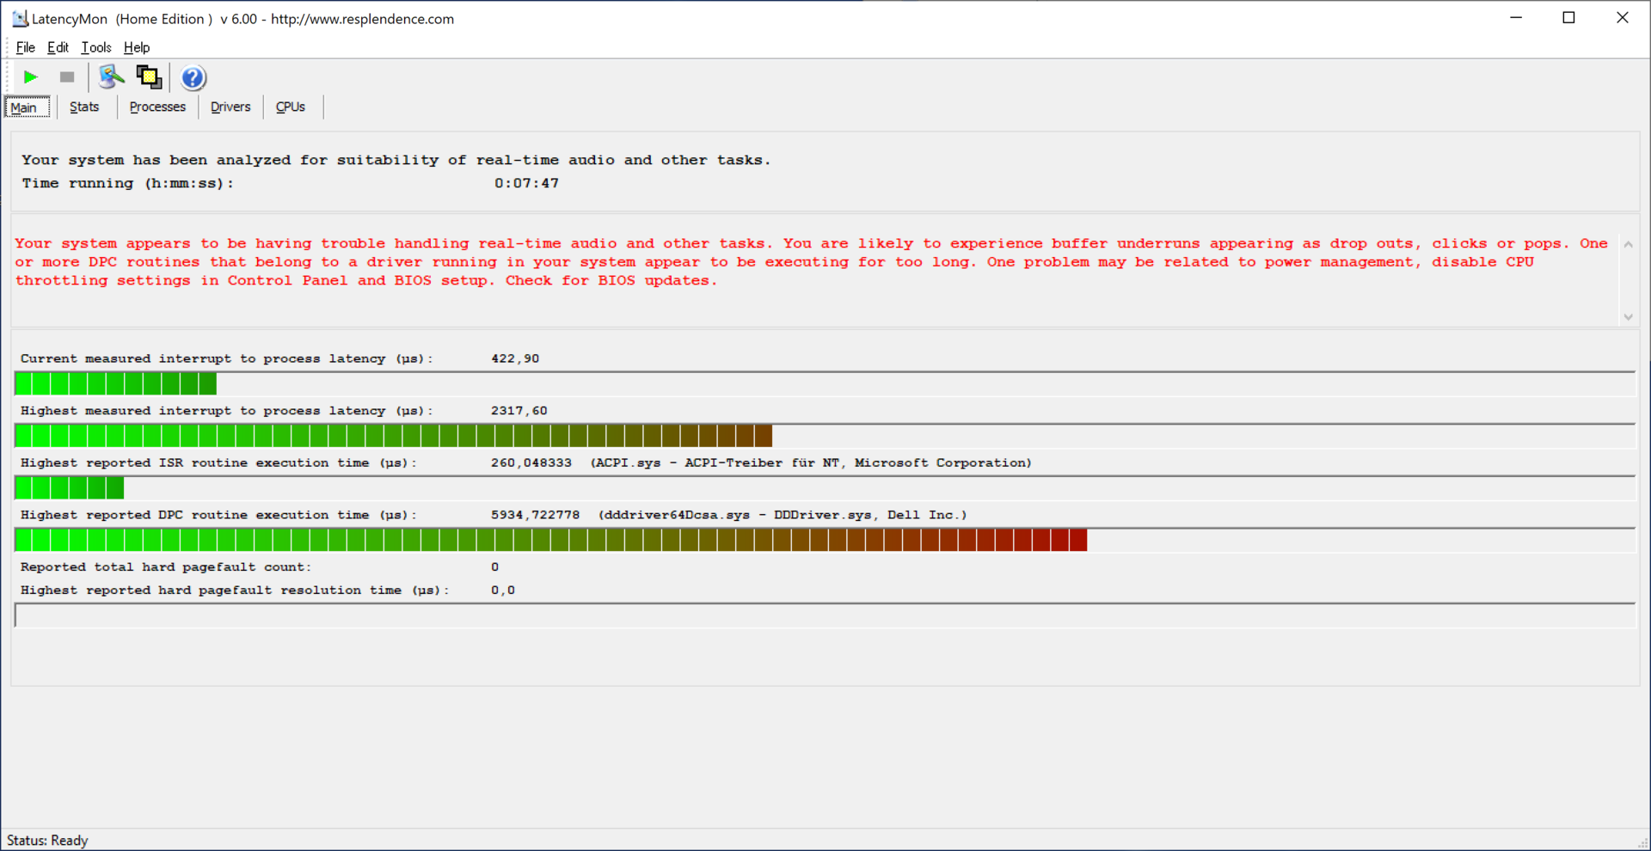The image size is (1651, 851).
Task: Switch to the CPUs tab
Action: pos(291,107)
